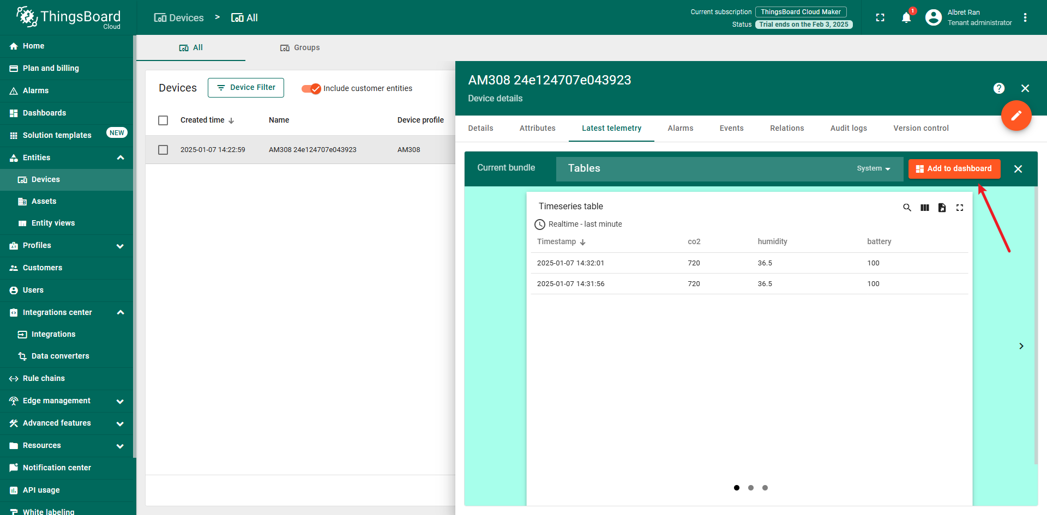Viewport: 1047px width, 515px height.
Task: Open the Version control tab
Action: [x=921, y=129]
